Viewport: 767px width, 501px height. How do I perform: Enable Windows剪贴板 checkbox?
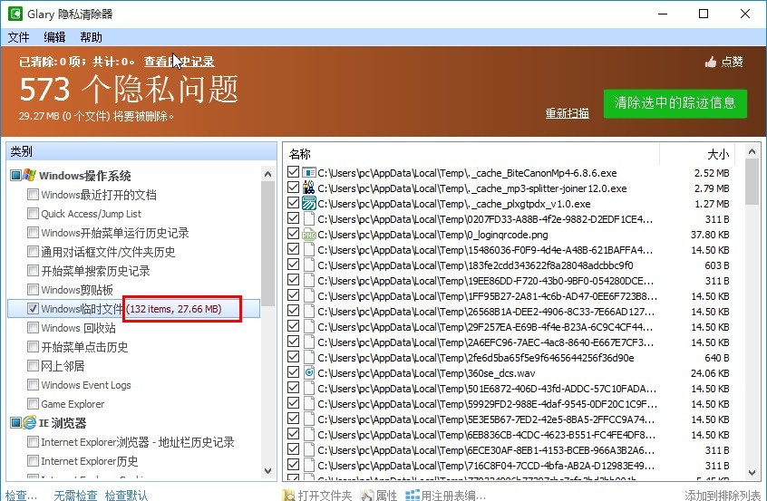click(33, 289)
